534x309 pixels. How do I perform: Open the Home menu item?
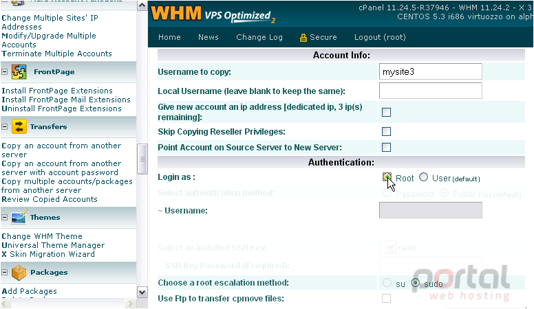pos(169,37)
